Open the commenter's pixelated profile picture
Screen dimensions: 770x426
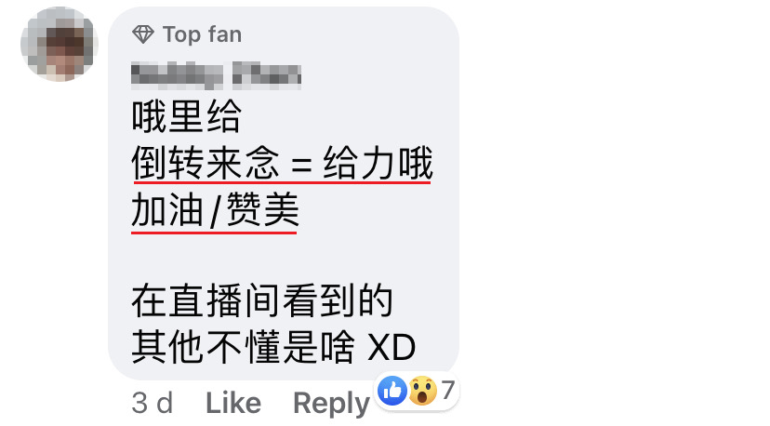tap(60, 44)
